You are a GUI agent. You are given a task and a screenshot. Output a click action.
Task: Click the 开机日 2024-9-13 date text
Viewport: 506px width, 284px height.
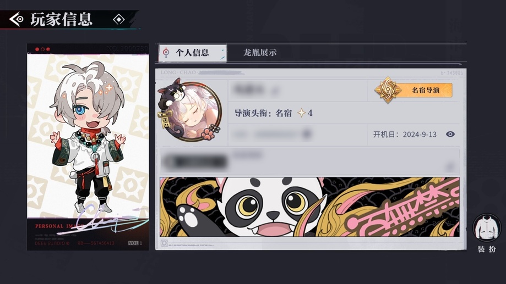pyautogui.click(x=405, y=134)
